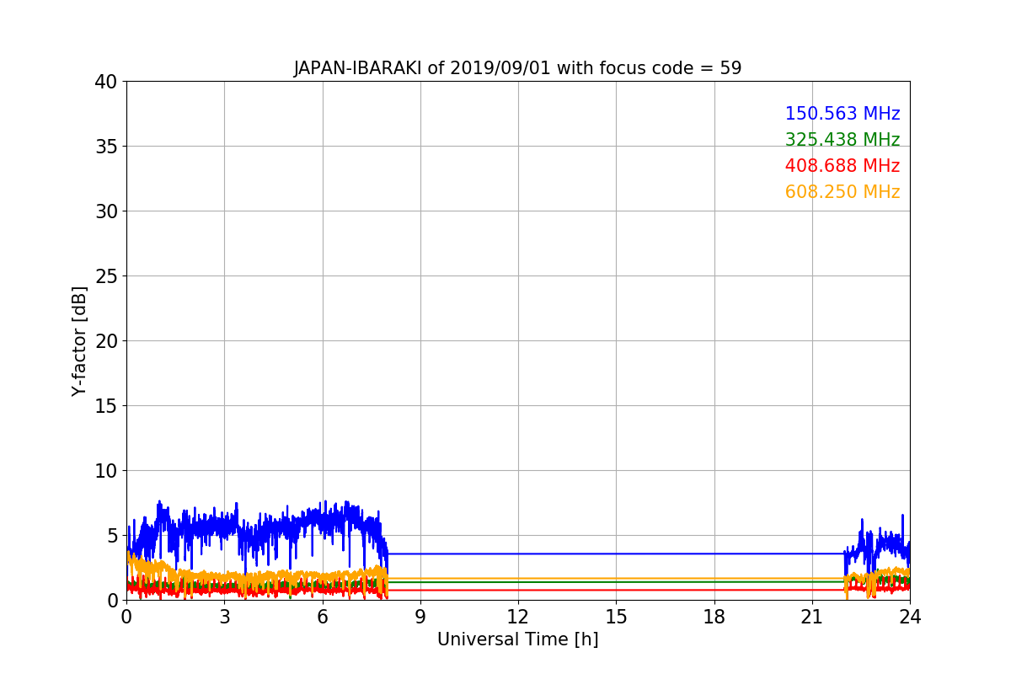
Task: Select the 150.563 MHz legend label
Action: [x=842, y=114]
